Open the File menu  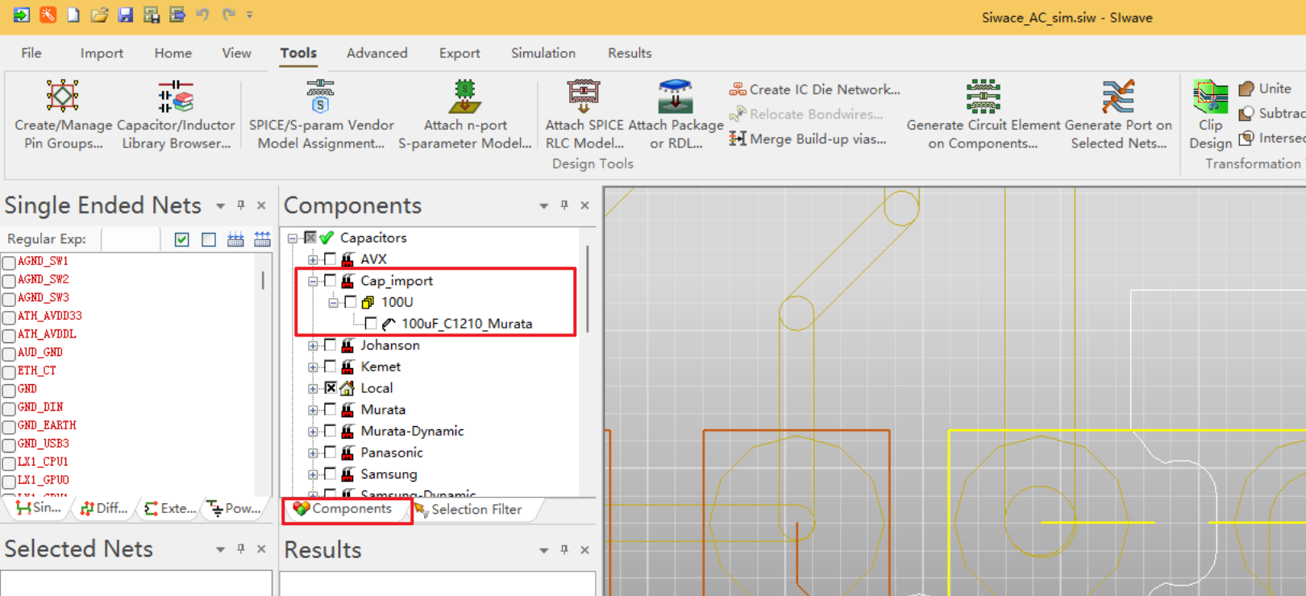pyautogui.click(x=31, y=53)
